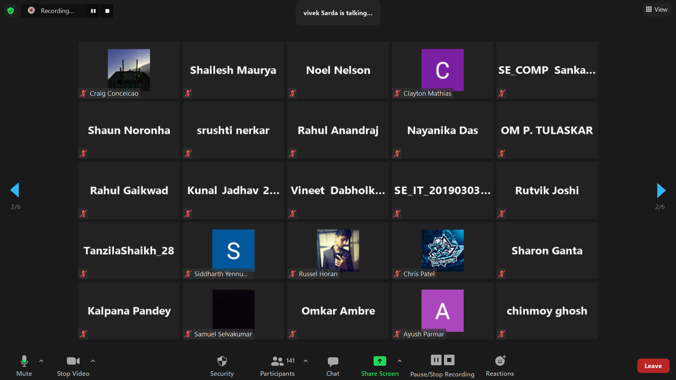Click Omkar Ambre's muted mic icon
The height and width of the screenshot is (380, 676).
click(293, 334)
